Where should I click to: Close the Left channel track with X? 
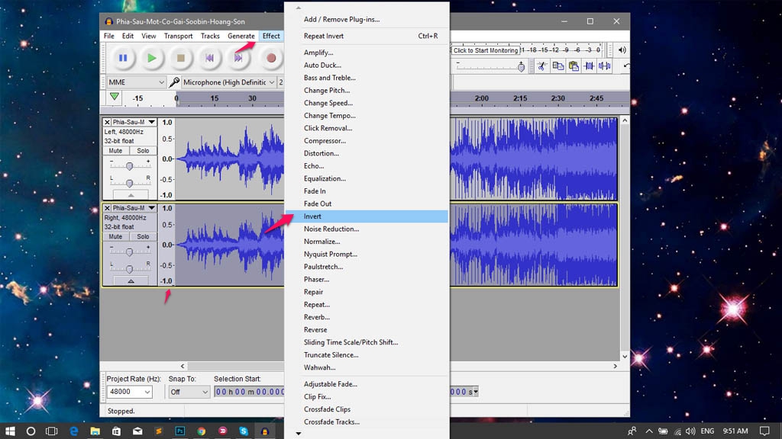(x=107, y=122)
